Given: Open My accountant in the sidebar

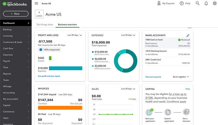Looking at the screenshot, I should pos(16,99).
